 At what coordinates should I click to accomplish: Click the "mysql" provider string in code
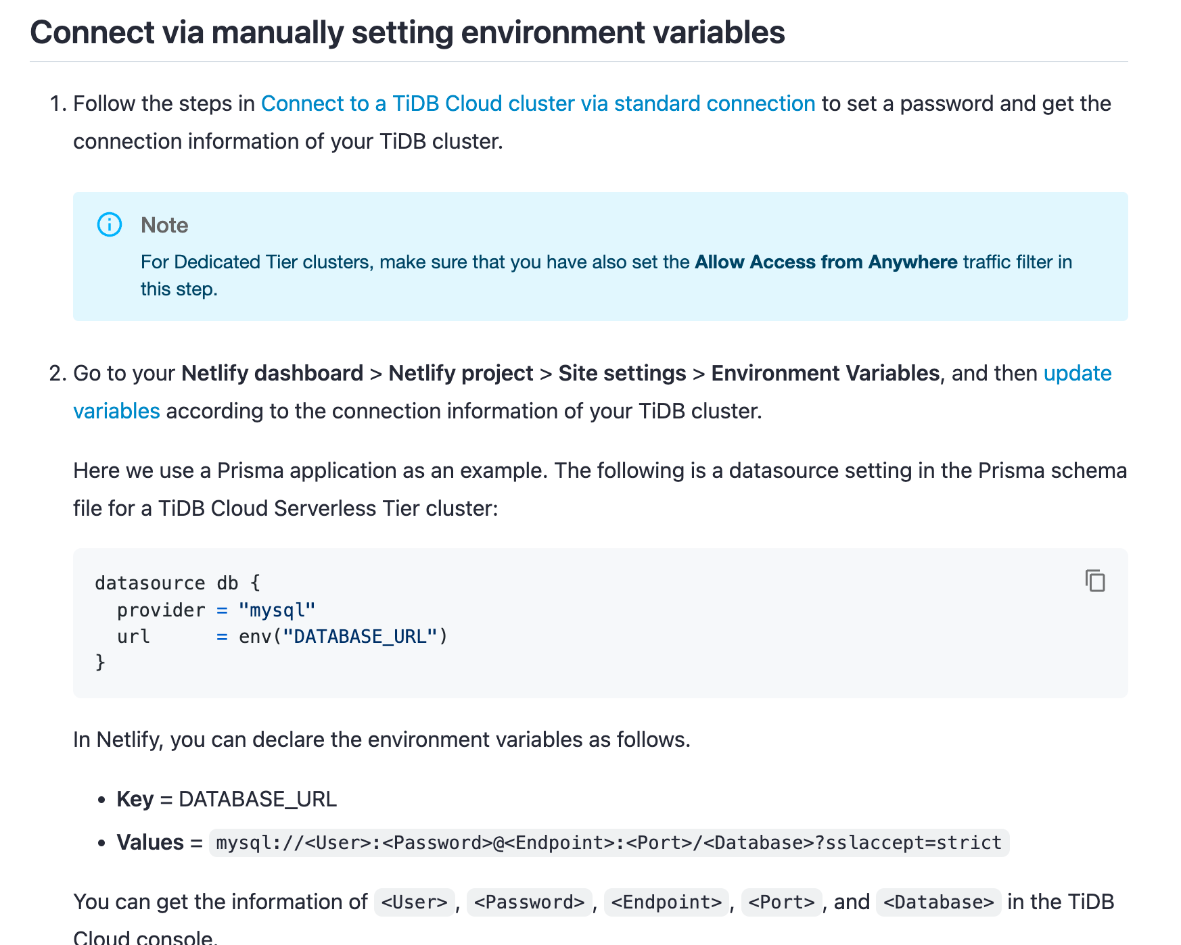coord(277,610)
